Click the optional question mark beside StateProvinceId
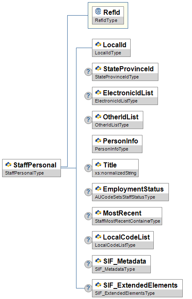Viewport: 192px width, 299px height. (x=88, y=72)
